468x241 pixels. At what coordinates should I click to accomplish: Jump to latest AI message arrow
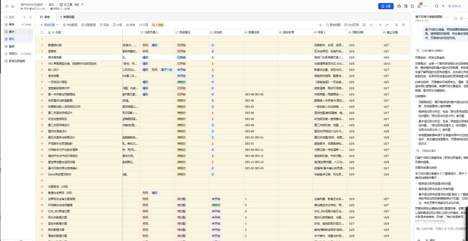coord(445,218)
